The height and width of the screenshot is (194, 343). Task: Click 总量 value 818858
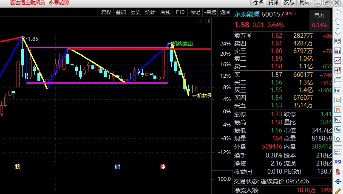point(322,138)
